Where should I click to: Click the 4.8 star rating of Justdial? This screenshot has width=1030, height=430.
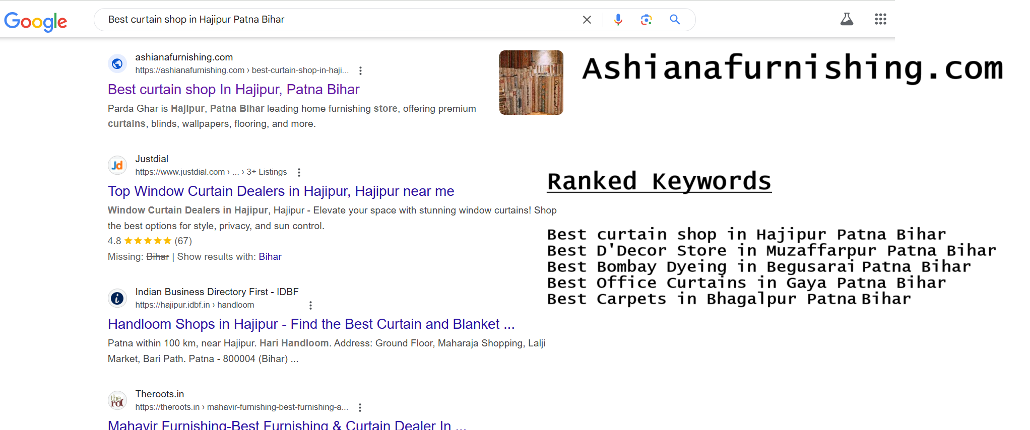point(150,241)
